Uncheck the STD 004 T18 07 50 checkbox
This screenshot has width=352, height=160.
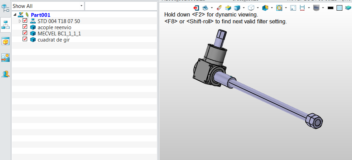pos(25,21)
